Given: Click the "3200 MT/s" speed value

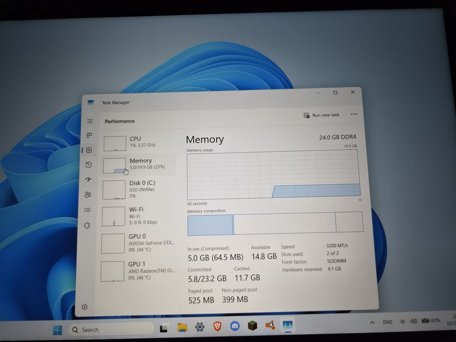Looking at the screenshot, I should pos(337,245).
